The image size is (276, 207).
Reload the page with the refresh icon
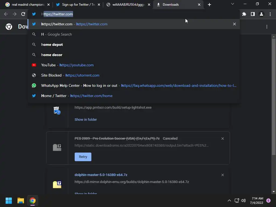coord(23,14)
